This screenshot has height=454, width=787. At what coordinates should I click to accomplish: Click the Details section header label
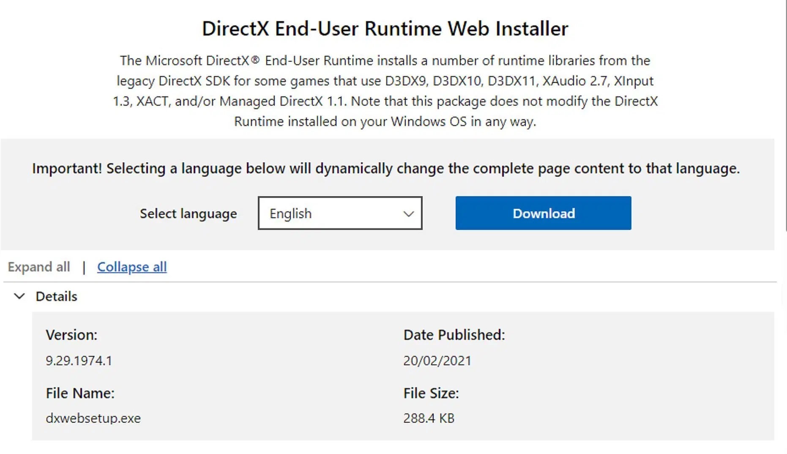coord(57,296)
